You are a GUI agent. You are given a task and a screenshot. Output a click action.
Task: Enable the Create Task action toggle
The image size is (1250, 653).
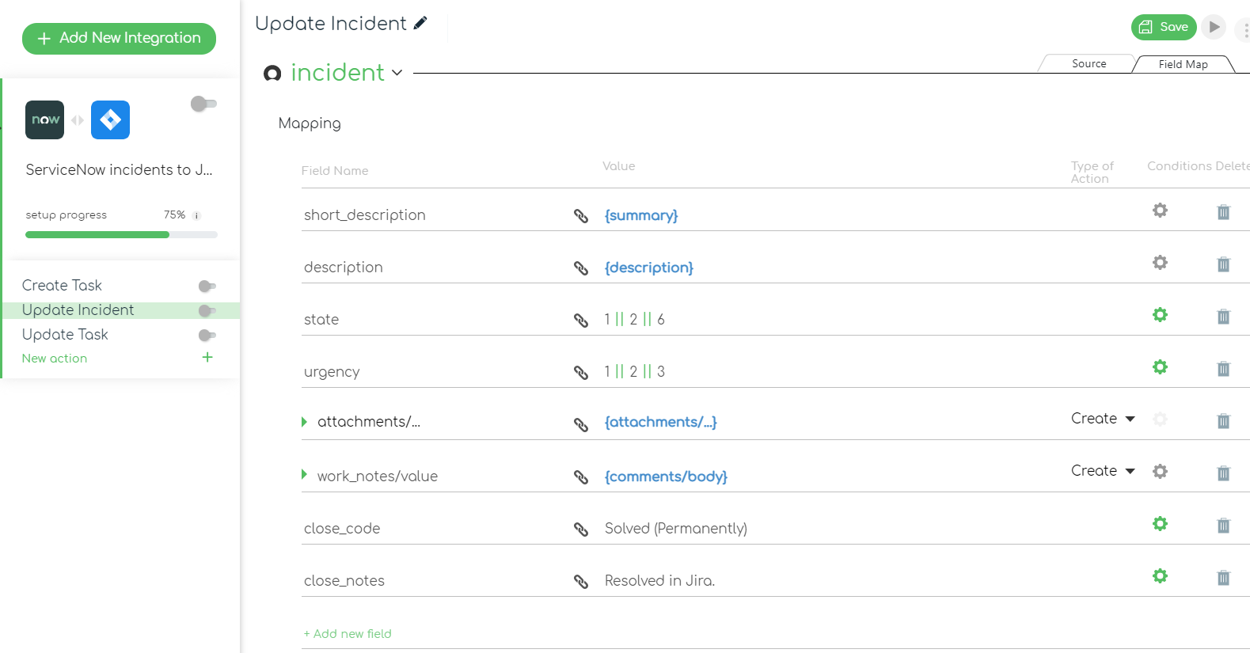pos(207,286)
